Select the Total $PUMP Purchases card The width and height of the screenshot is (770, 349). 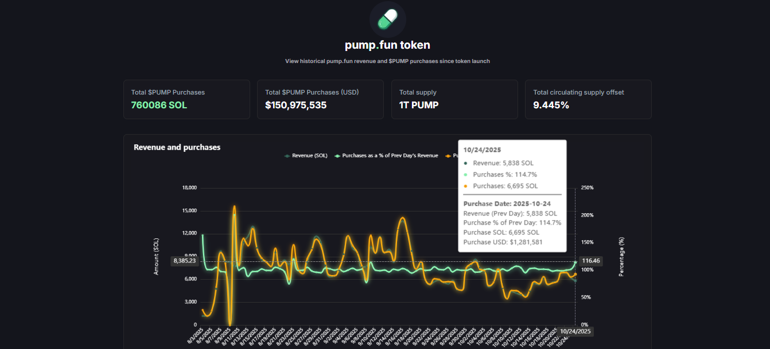point(186,99)
